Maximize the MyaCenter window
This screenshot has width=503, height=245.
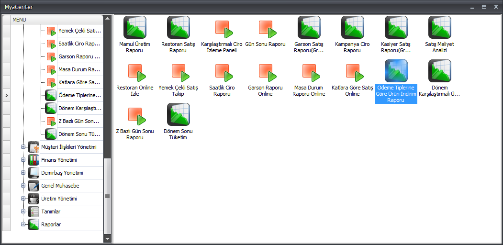[x=484, y=7]
